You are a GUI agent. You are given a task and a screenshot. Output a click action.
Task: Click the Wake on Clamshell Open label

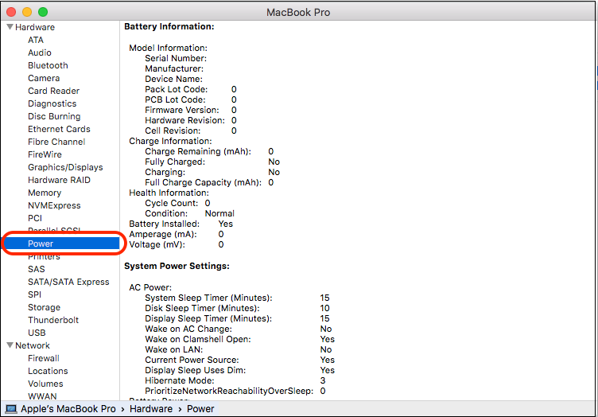[197, 339]
